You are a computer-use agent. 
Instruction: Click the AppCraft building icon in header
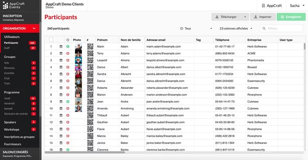click(263, 6)
